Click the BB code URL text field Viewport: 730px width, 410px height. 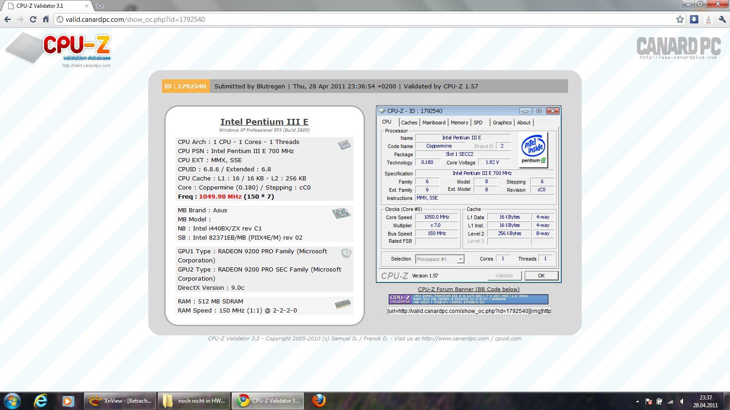tap(469, 311)
